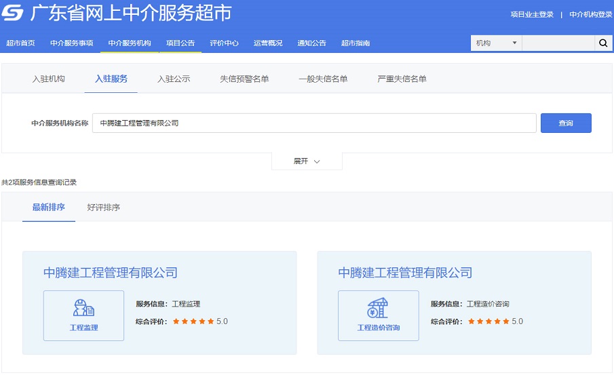The image size is (614, 375).
Task: Click the 查询 search button
Action: 566,123
